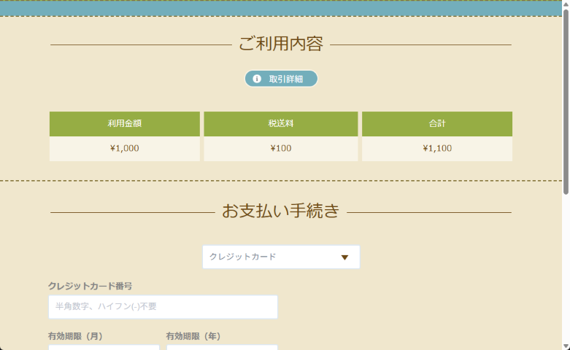Click the vertical scrollbar thumb
Viewport: 570px width, 350px height.
[566, 102]
